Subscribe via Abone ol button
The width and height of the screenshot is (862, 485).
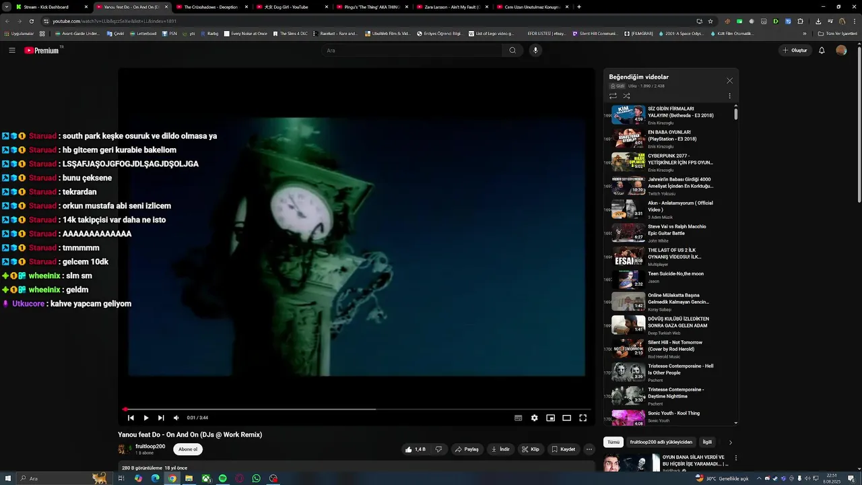point(188,449)
